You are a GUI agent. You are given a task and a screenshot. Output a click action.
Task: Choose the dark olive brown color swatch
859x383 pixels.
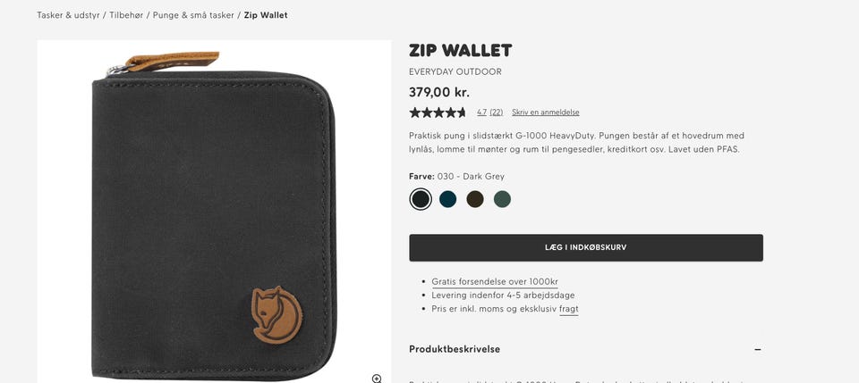click(x=475, y=199)
